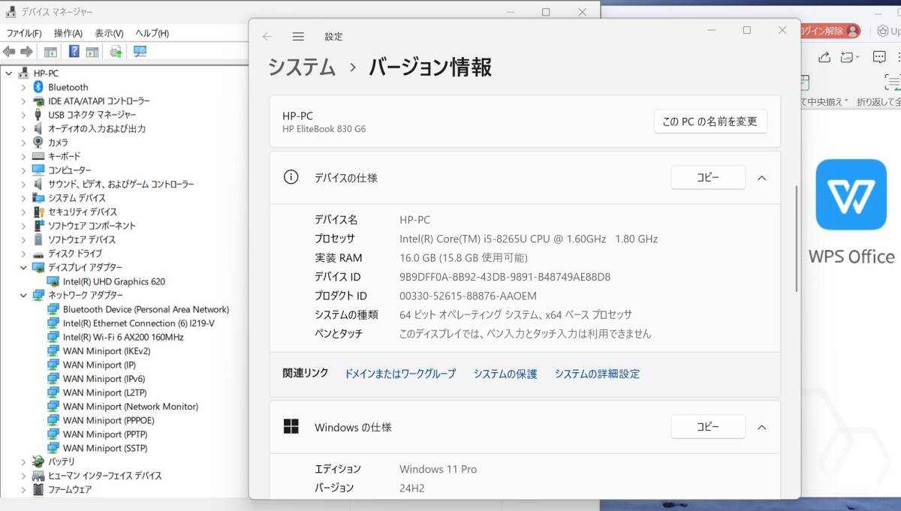Open the dropdown arrow beside WPS add-note icon
Screen dimensions: 901x511
pos(857,58)
